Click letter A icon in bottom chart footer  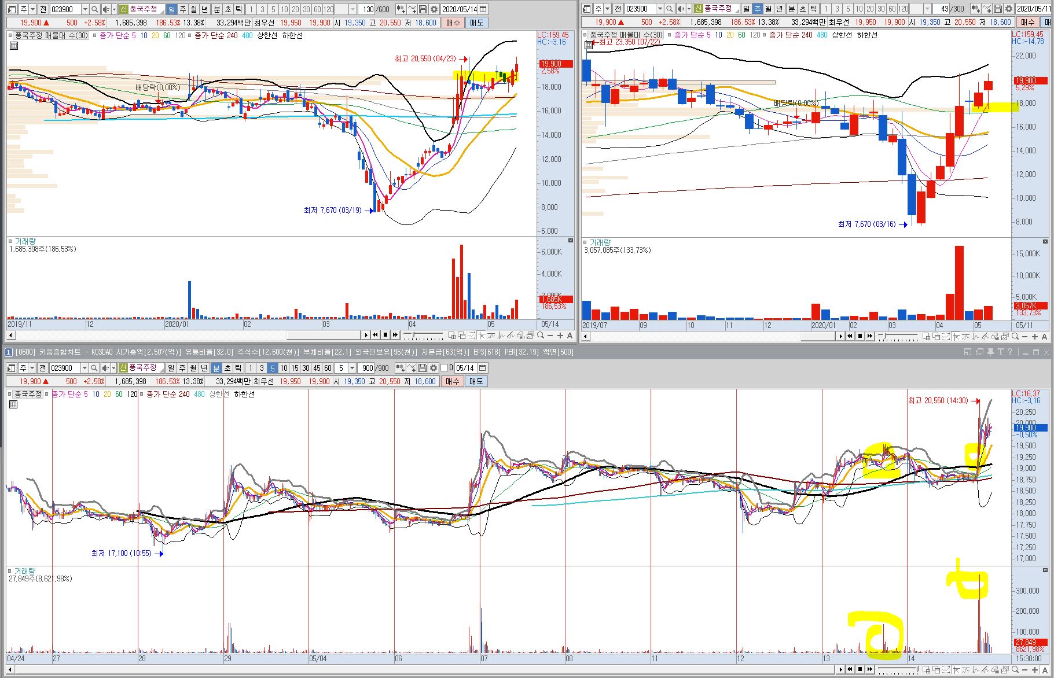pos(1045,670)
